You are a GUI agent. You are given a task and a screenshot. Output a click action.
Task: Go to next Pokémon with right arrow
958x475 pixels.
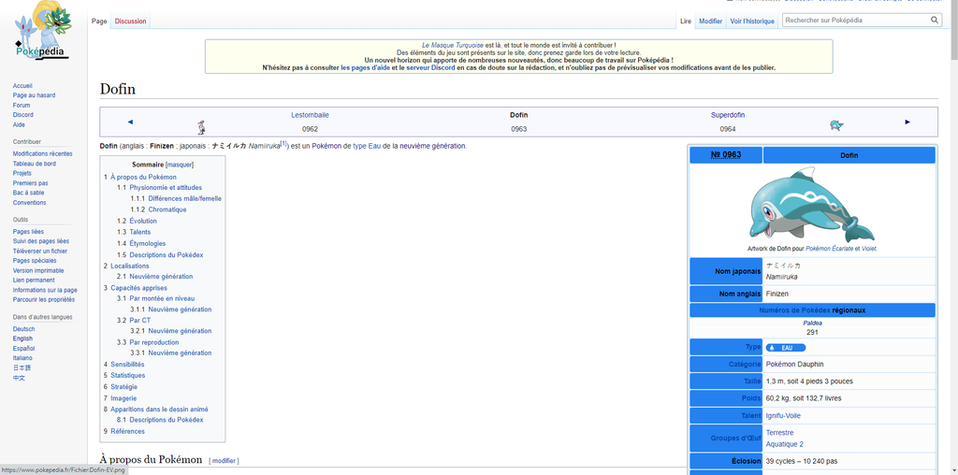tap(907, 122)
